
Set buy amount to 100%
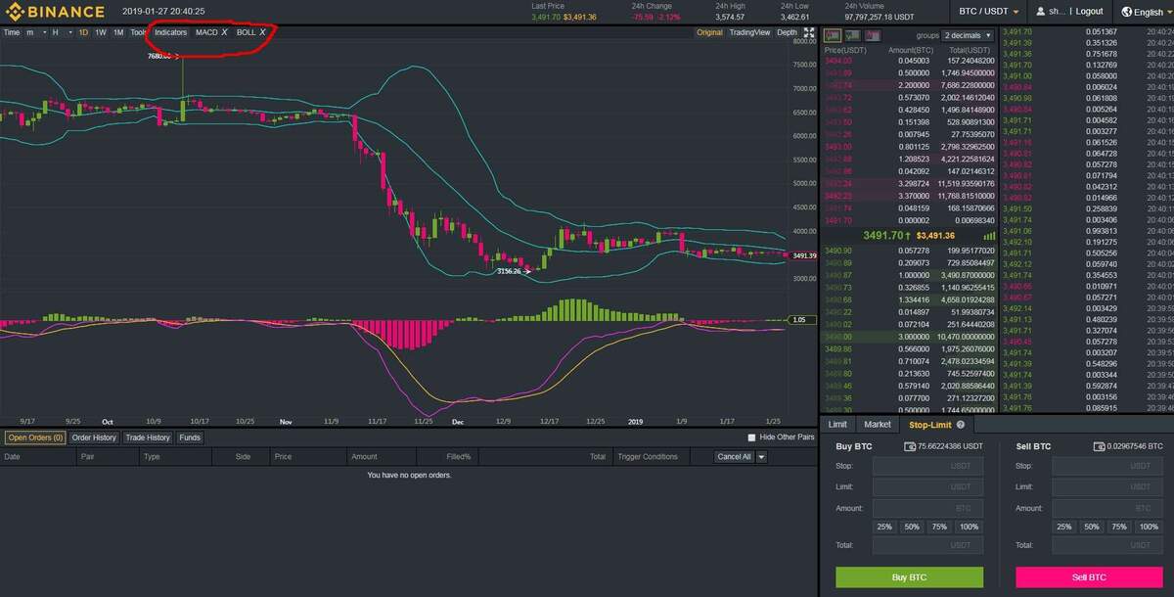pyautogui.click(x=969, y=527)
